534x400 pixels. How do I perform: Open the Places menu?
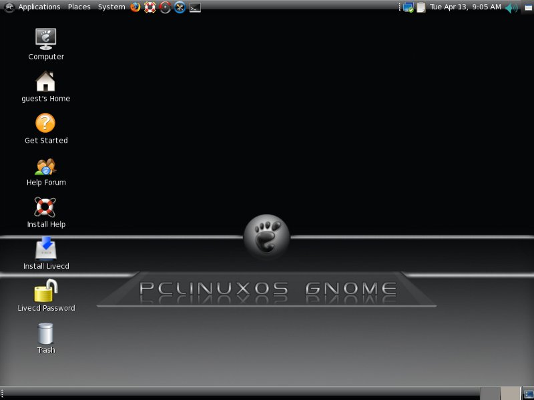pos(79,7)
